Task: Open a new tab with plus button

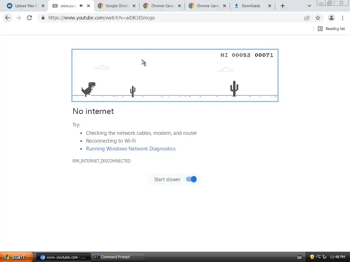Action: [283, 6]
